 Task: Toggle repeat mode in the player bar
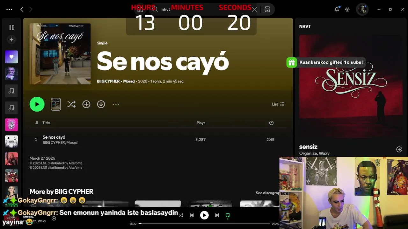tap(228, 215)
